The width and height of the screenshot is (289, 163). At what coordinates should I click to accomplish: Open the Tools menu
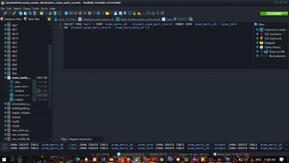click(36, 9)
